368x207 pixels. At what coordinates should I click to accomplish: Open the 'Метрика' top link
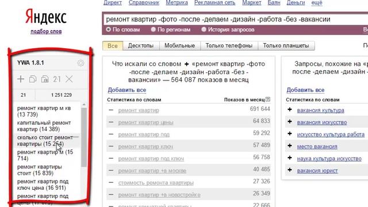[x=177, y=2]
